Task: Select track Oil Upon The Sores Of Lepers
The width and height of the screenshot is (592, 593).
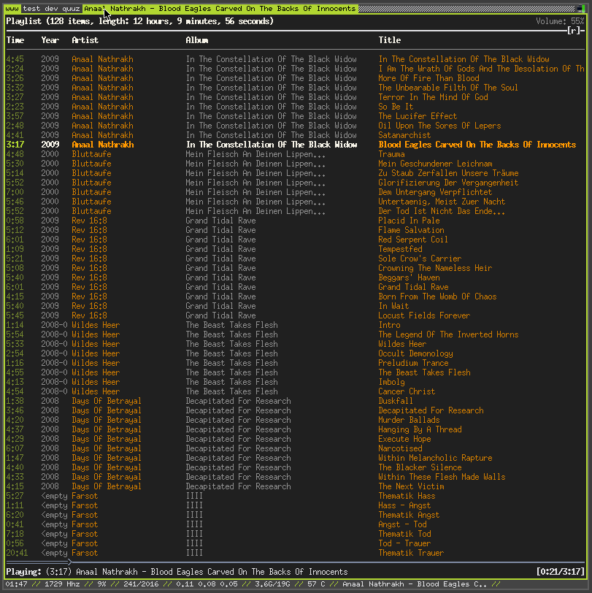Action: [x=439, y=125]
